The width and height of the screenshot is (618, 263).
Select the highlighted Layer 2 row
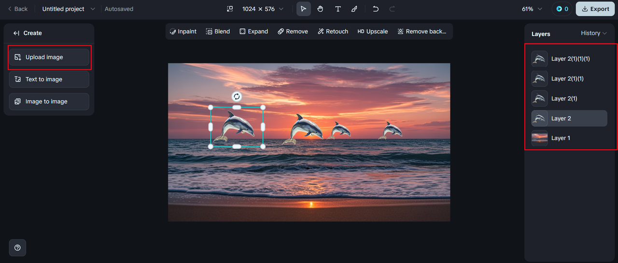(x=569, y=118)
